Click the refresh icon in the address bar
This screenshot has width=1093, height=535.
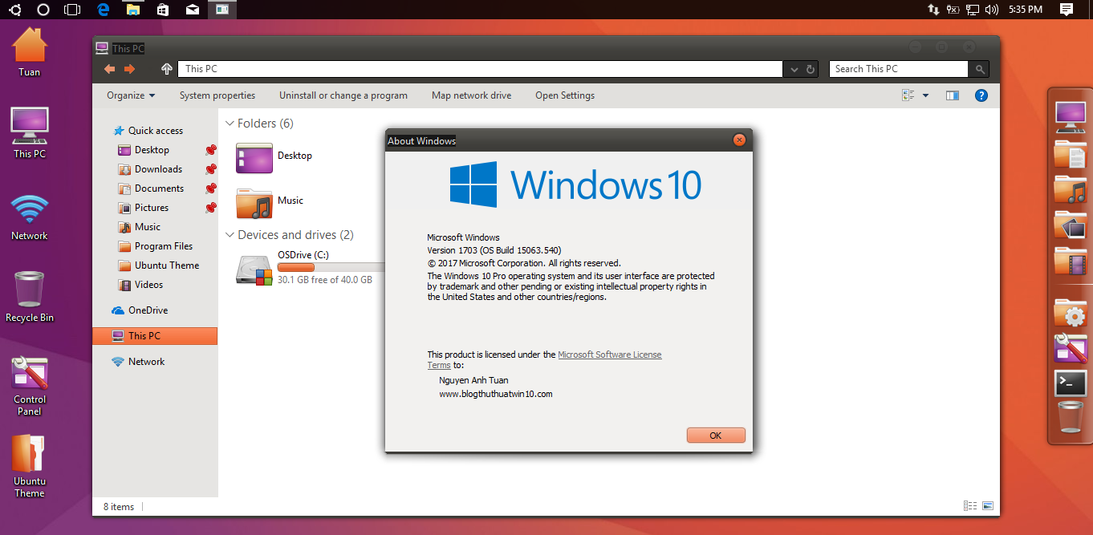(x=810, y=68)
